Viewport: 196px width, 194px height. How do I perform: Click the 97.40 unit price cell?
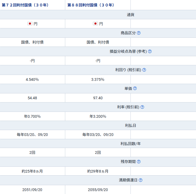click(x=98, y=98)
